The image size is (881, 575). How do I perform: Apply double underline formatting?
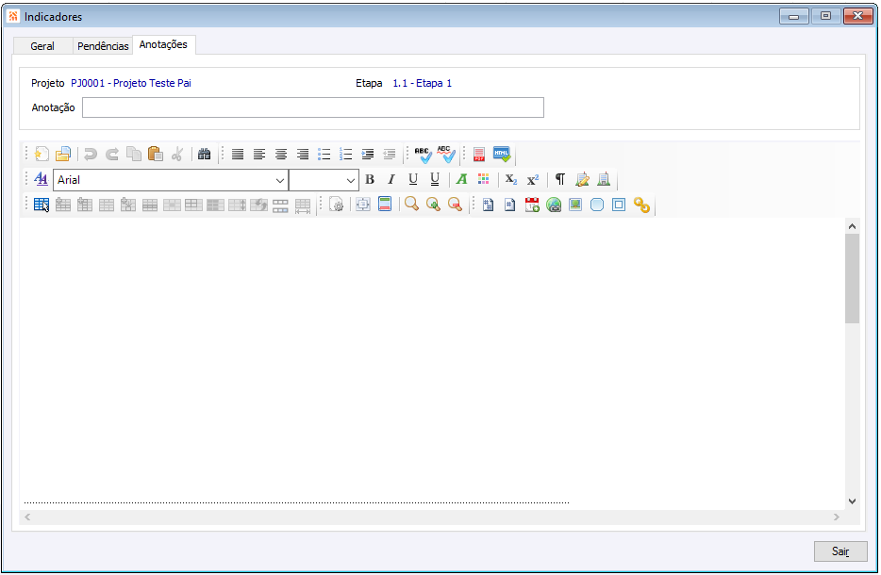(435, 179)
